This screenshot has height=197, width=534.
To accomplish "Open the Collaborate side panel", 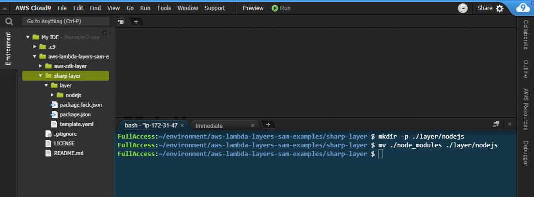I will [x=526, y=35].
